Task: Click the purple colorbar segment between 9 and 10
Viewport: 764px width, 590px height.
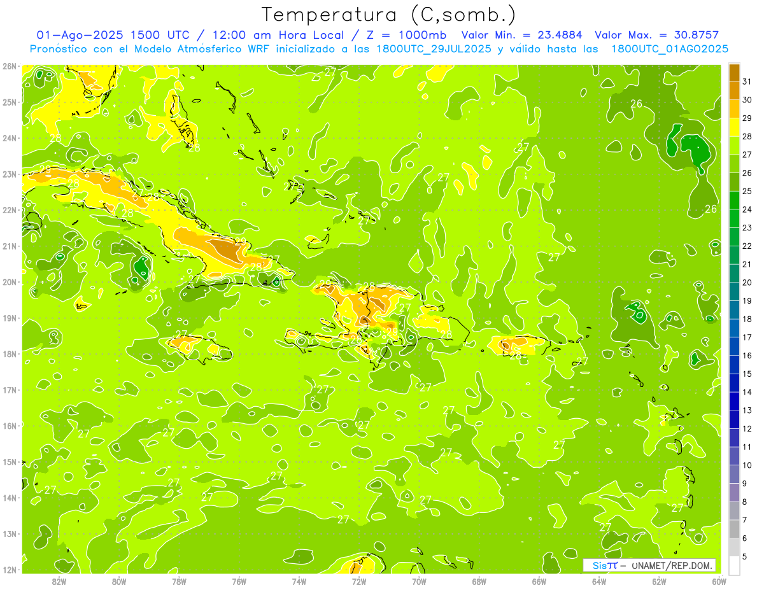Action: 734,474
